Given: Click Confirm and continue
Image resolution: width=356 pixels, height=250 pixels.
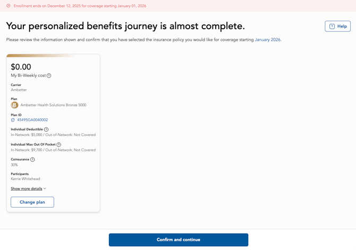Looking at the screenshot, I should [x=178, y=240].
